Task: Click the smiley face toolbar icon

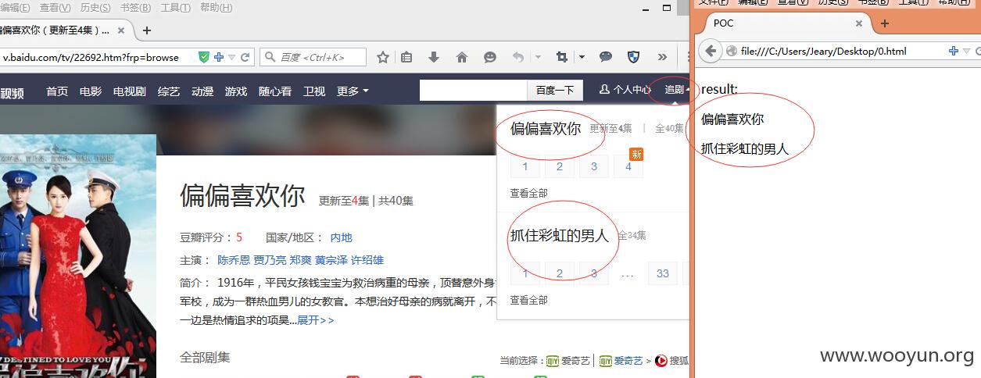Action: pyautogui.click(x=490, y=57)
